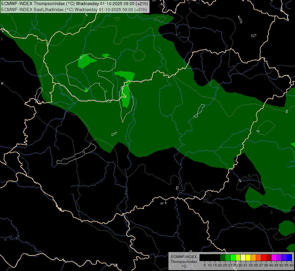The height and width of the screenshot is (271, 295).
Task: Pick the pale yellow 30-31 legend swatch
Action: (x=243, y=258)
